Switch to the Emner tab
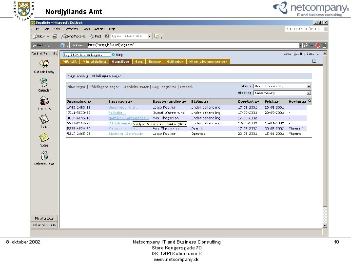 155,61
